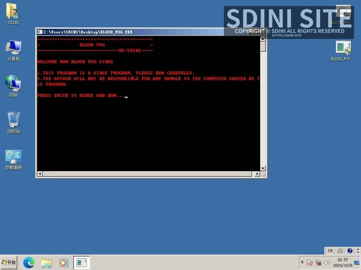This screenshot has height=270, width=361.
Task: Click the console horizontal scroll right arrow
Action: coord(257,174)
